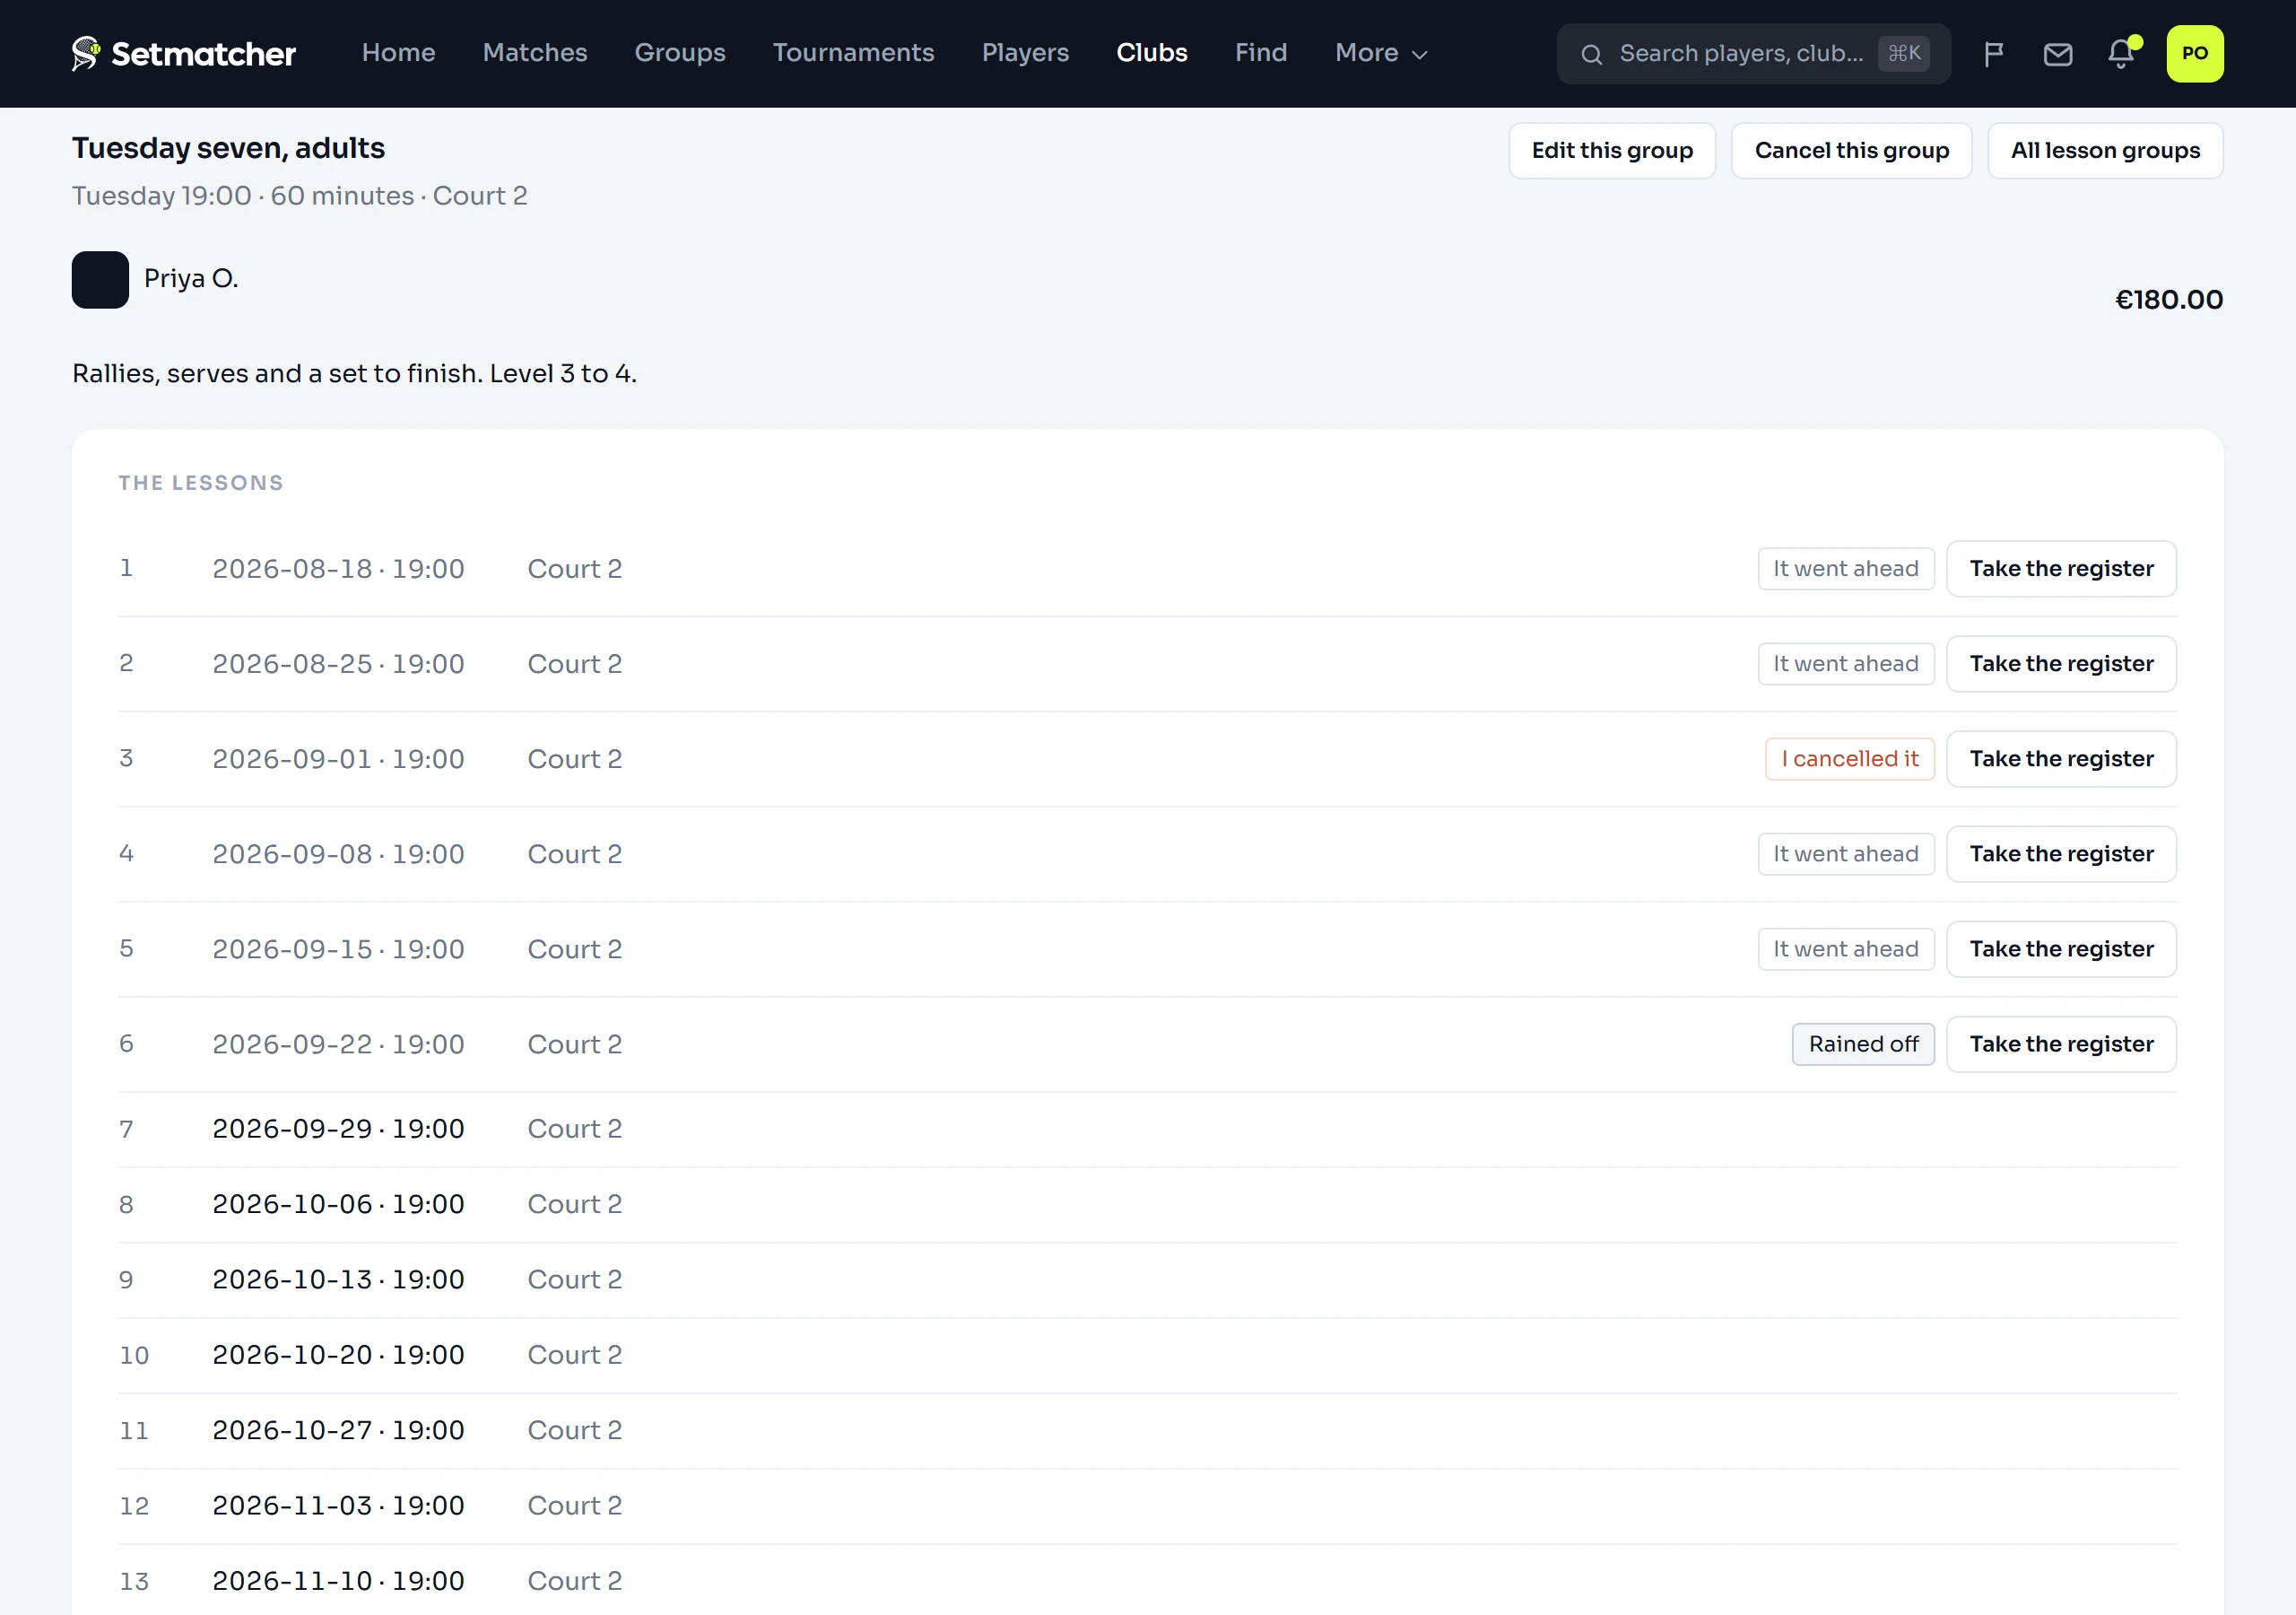The height and width of the screenshot is (1615, 2296).
Task: Open the notifications bell
Action: pos(2121,54)
